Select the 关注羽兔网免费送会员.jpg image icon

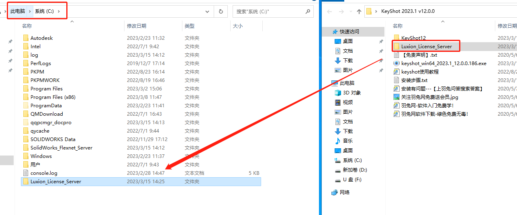click(396, 97)
